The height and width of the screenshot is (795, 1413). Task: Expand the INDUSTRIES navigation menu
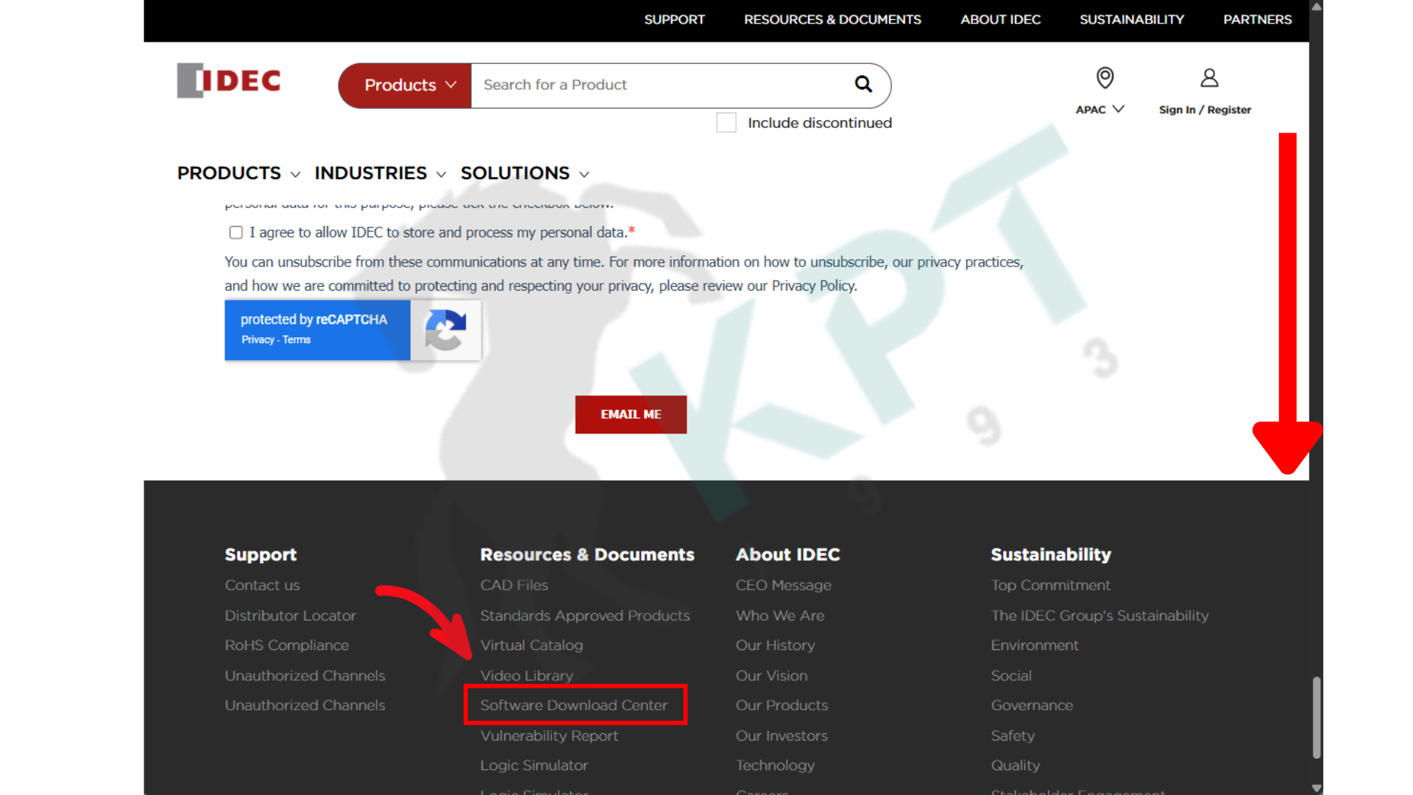[x=380, y=173]
